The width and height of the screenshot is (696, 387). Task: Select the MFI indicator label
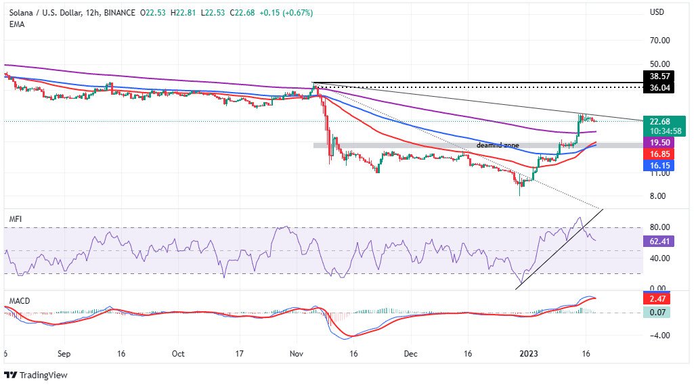pos(16,219)
